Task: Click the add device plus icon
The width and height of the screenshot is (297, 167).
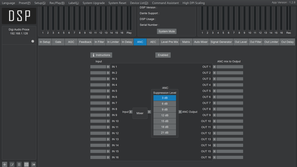Action: 4,165
